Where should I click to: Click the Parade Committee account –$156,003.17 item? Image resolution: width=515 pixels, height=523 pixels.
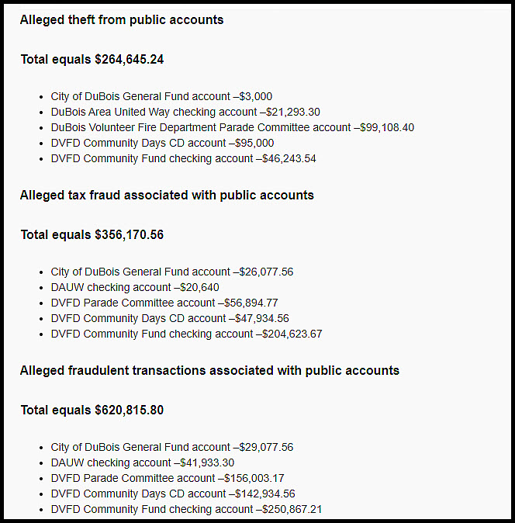click(168, 479)
